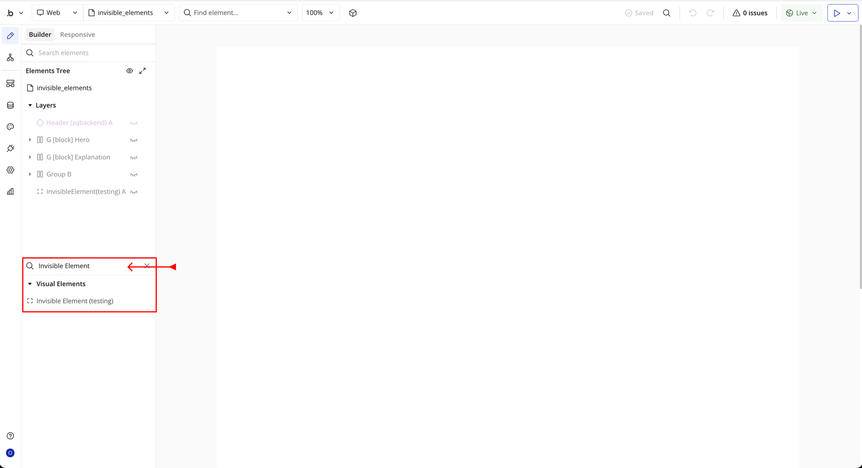Click the 3D cube icon in toolbar

[353, 13]
